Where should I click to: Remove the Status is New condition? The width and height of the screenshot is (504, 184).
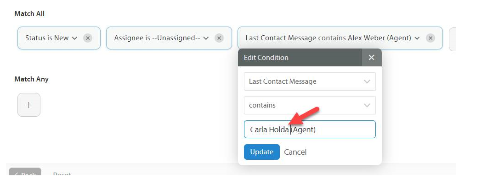click(88, 38)
